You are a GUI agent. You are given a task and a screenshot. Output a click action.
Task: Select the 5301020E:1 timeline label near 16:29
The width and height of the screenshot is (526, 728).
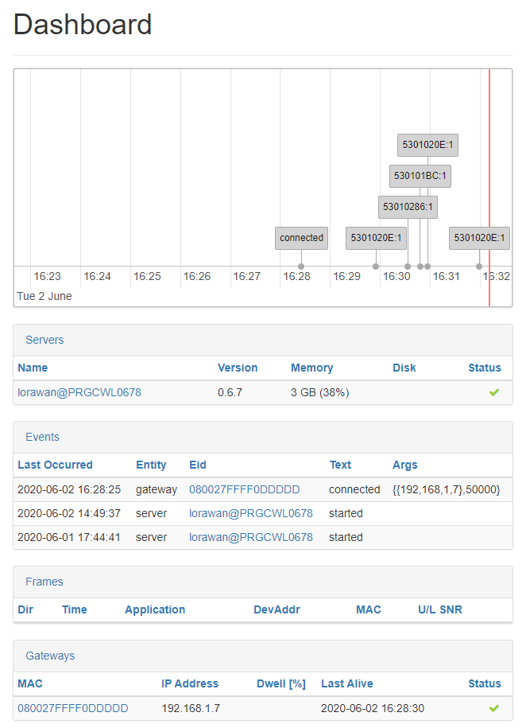(376, 238)
